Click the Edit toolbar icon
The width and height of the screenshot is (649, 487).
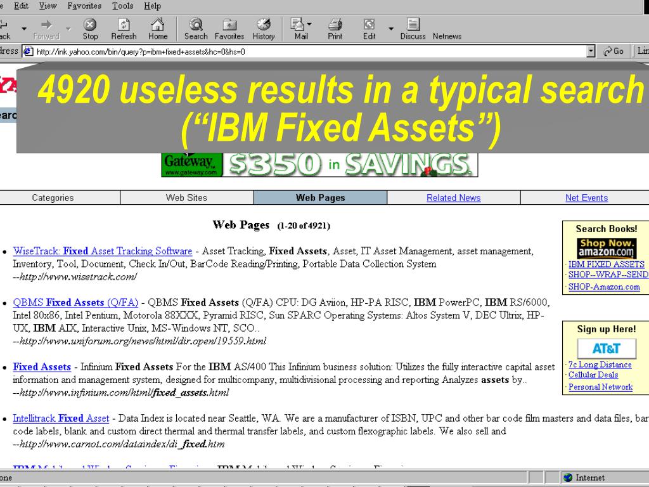(x=369, y=25)
